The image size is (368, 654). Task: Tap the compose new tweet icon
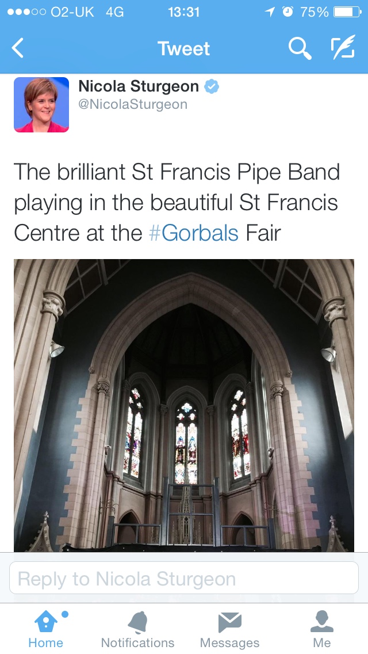coord(343,47)
